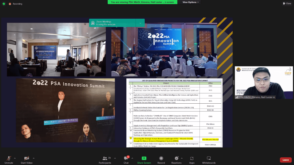Image resolution: width=294 pixels, height=165 pixels.
Task: Click 'PhilSys Queuing System' table row text
Action: pos(143,110)
